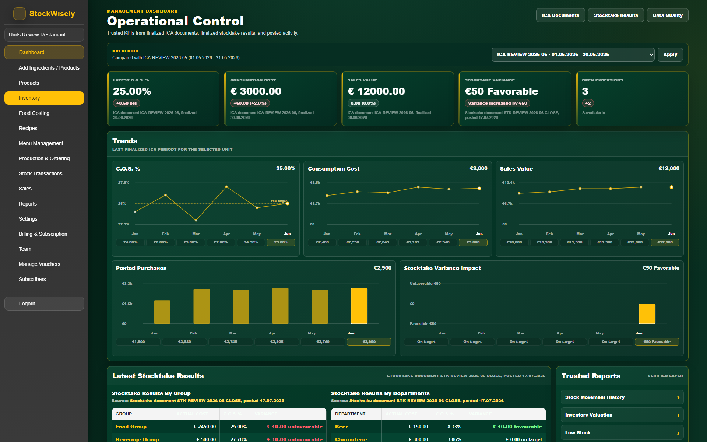Open Manage Vouchers
The width and height of the screenshot is (707, 442).
point(44,264)
